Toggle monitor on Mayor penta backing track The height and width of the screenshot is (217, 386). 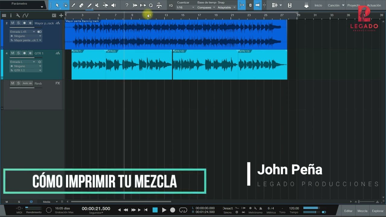click(x=30, y=23)
